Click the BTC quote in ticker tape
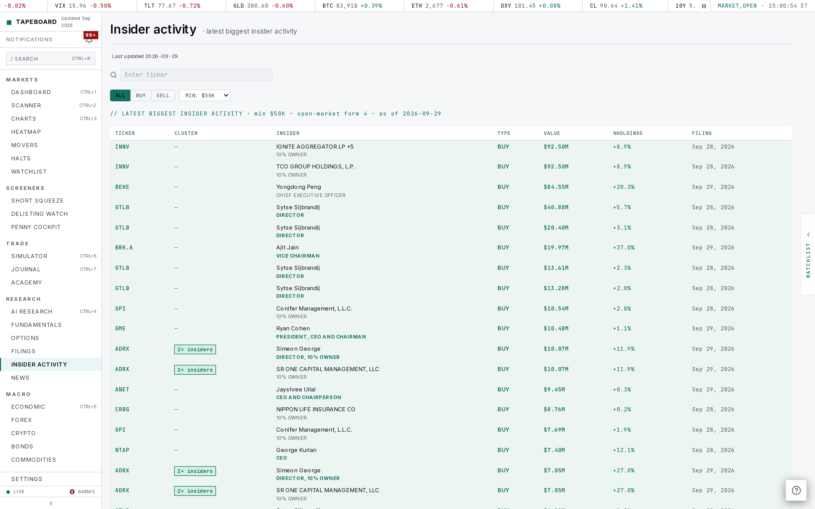This screenshot has width=815, height=509. (352, 6)
